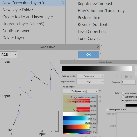Select the Main drawing color radio button
This screenshot has width=137, height=137.
(123, 93)
